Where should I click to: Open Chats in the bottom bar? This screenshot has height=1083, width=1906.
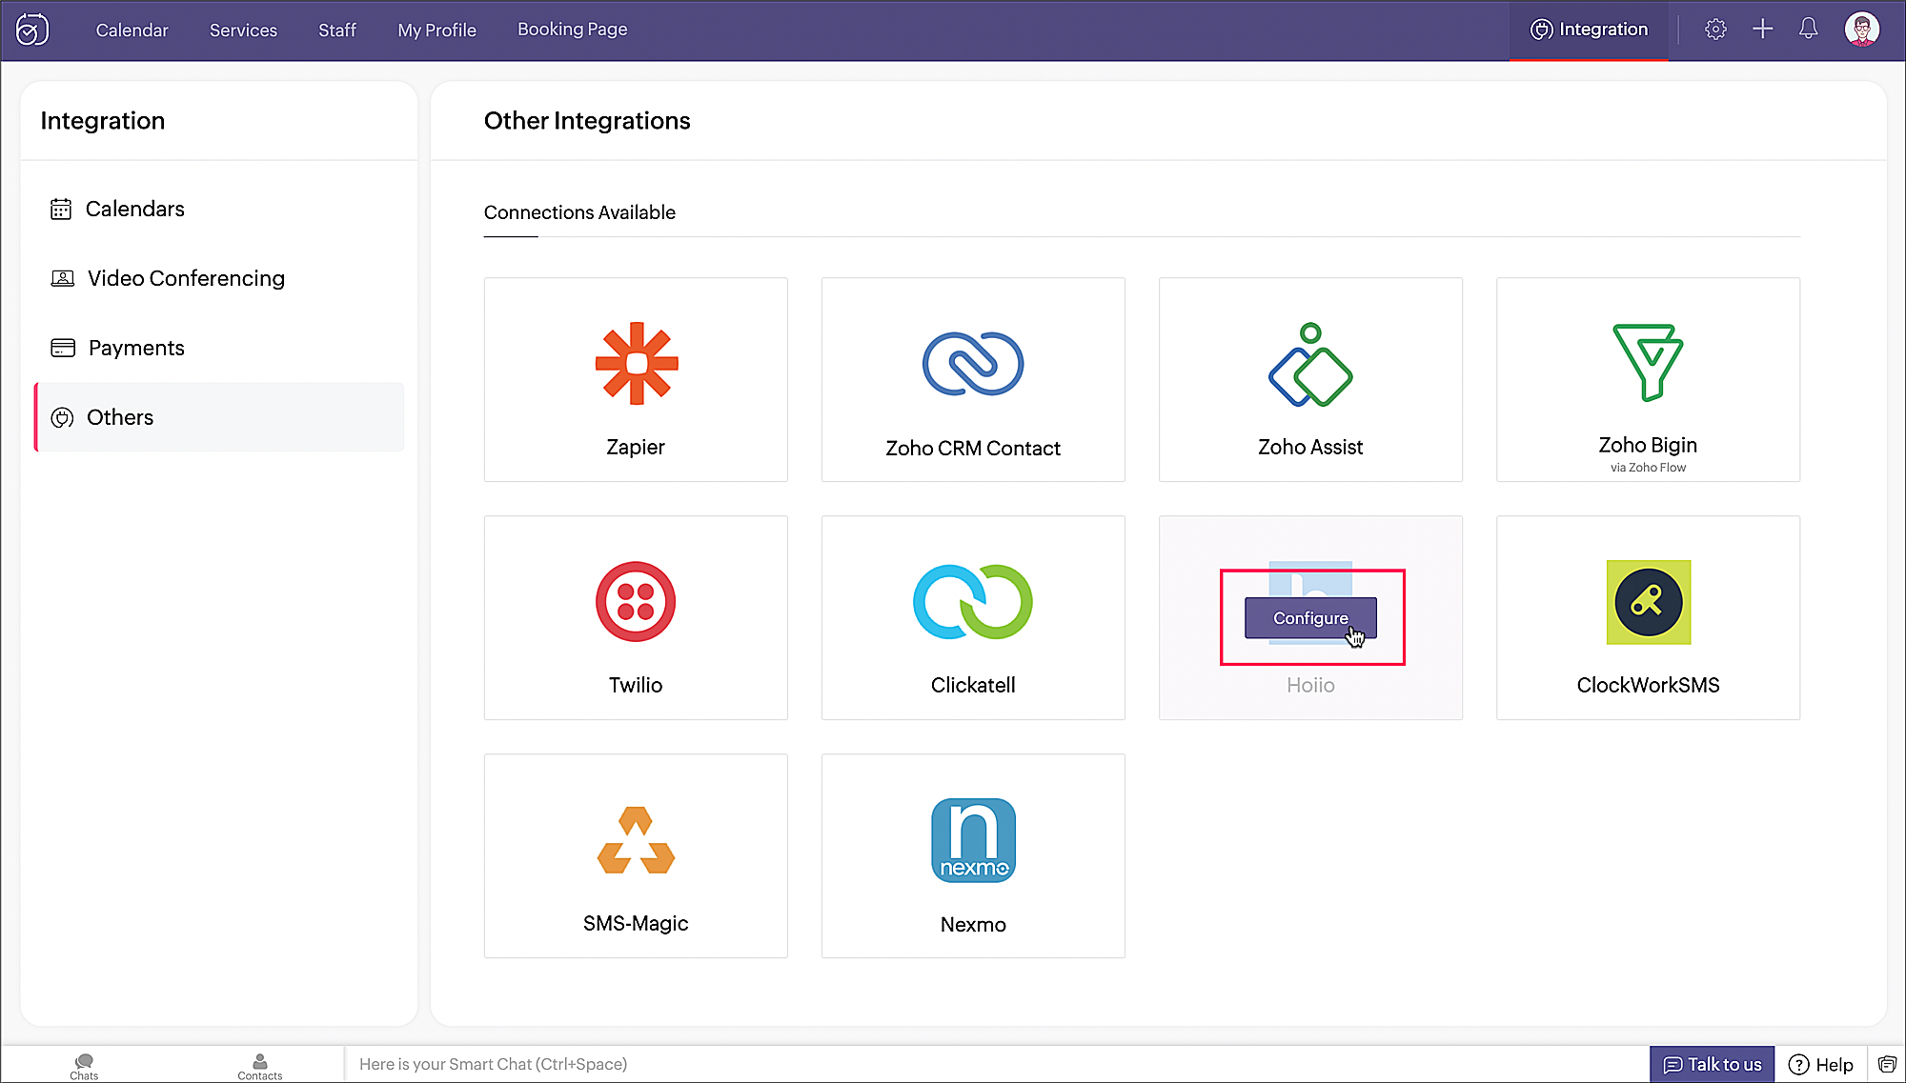click(x=84, y=1066)
